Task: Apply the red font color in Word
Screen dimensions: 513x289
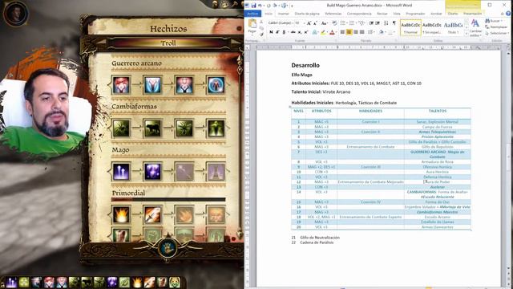Action: 332,32
